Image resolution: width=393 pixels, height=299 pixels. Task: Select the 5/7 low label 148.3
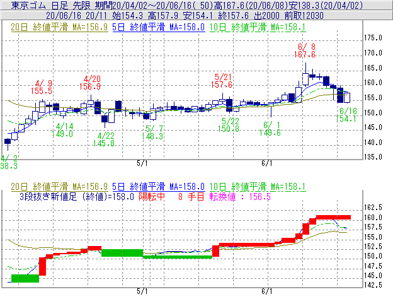tap(153, 136)
